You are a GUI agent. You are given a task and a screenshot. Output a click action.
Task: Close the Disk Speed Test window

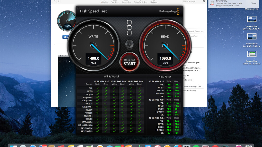pyautogui.click(x=78, y=8)
